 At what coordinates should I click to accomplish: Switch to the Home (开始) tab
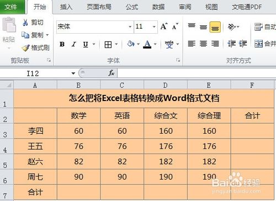tap(40, 7)
